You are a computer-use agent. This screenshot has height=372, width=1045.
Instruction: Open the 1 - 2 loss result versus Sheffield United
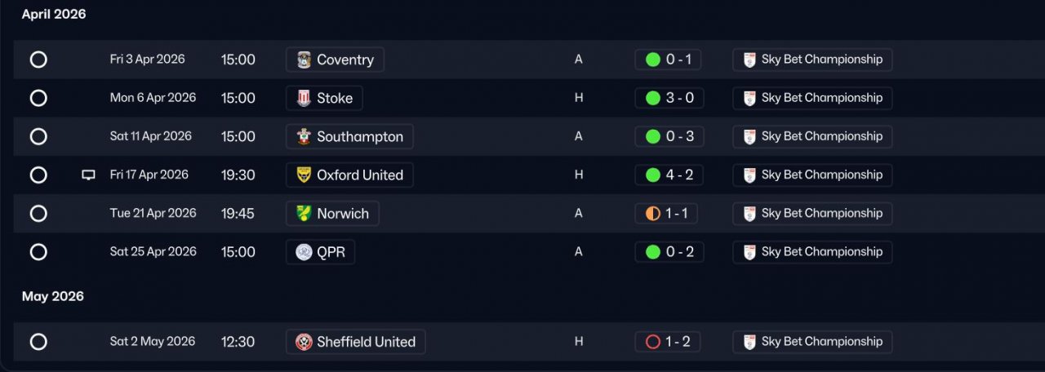[668, 342]
